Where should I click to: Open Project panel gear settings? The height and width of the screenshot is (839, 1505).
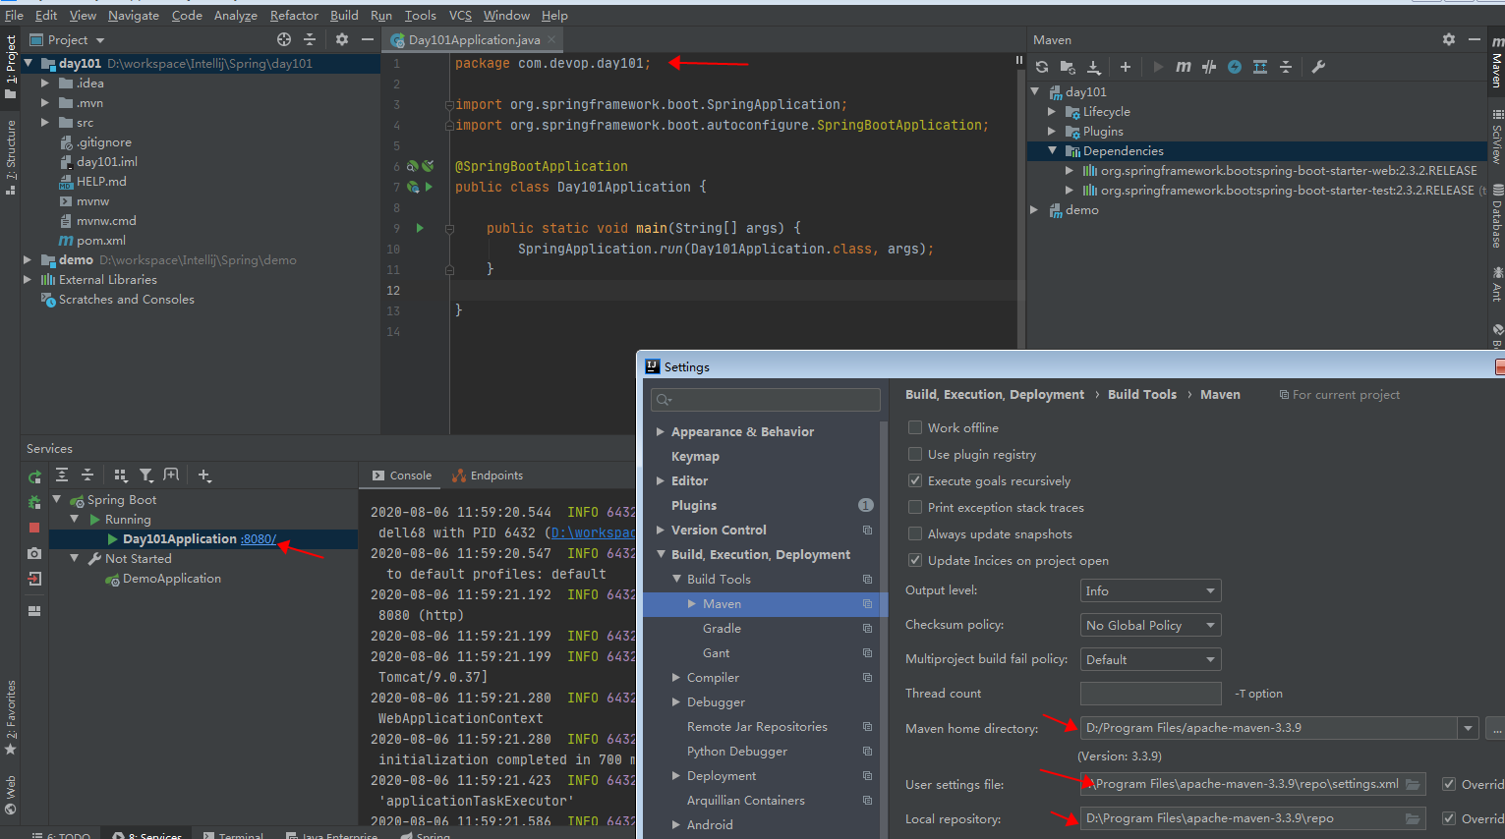342,39
